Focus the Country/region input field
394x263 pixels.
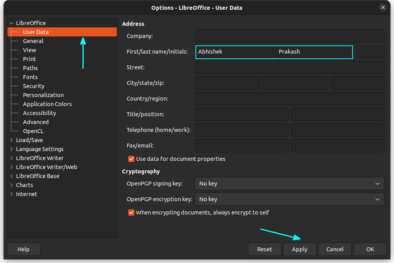point(290,99)
